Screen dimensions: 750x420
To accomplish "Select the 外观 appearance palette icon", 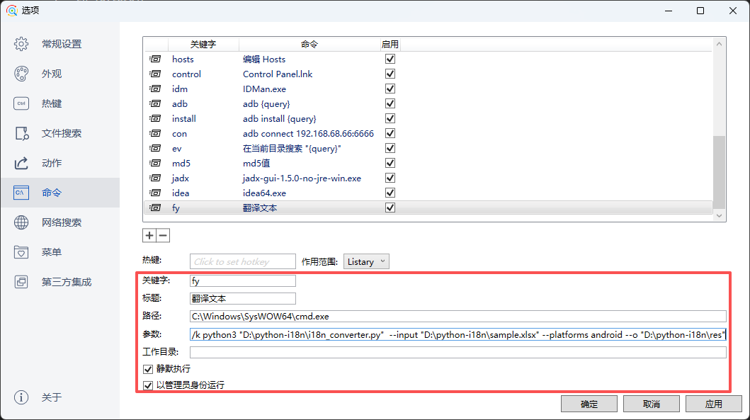I will click(21, 74).
